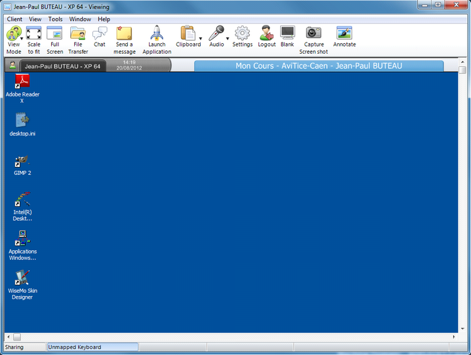Viewport: 471px width, 355px height.
Task: Select the Intel(R) Deskt... shortcut icon
Action: (22, 206)
